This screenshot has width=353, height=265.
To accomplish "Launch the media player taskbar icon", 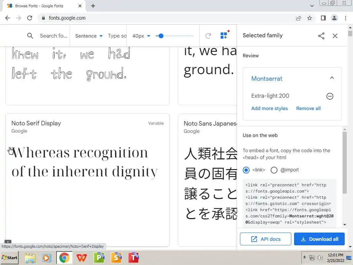I will click(x=47, y=258).
